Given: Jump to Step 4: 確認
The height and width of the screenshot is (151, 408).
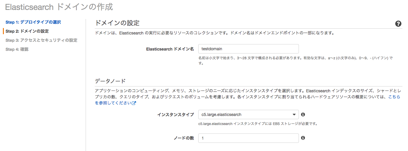Looking at the screenshot, I should point(17,49).
